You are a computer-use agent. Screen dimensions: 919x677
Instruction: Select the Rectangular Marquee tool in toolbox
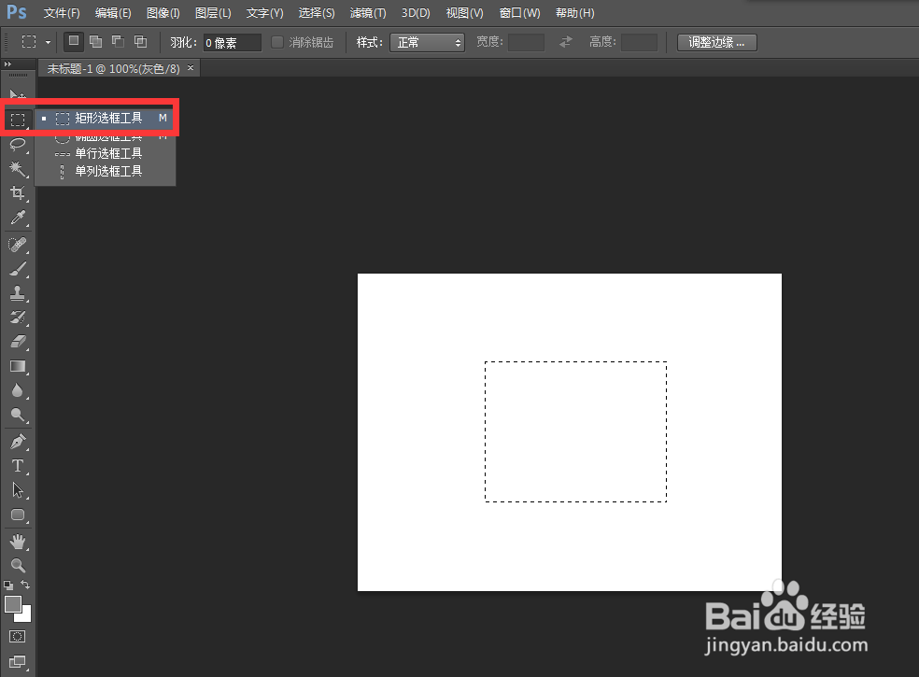[x=18, y=120]
